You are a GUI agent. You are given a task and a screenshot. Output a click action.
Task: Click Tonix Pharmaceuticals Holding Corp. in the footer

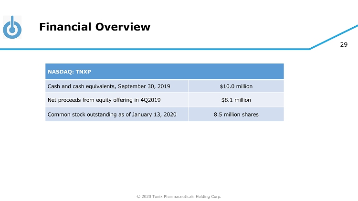(x=187, y=196)
